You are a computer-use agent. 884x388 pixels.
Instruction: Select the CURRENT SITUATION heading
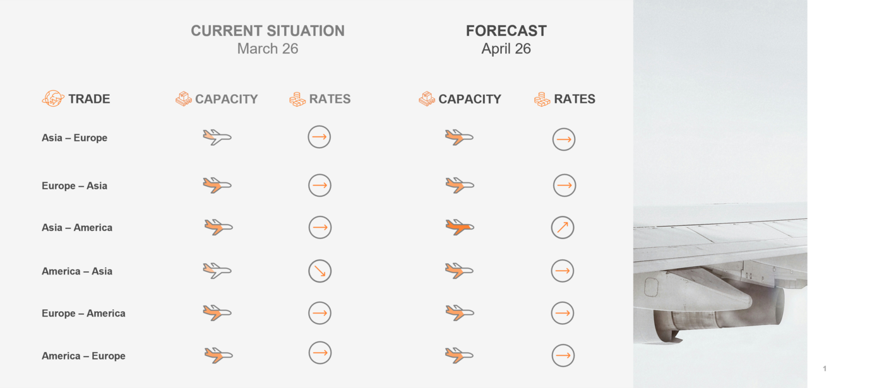coord(268,31)
